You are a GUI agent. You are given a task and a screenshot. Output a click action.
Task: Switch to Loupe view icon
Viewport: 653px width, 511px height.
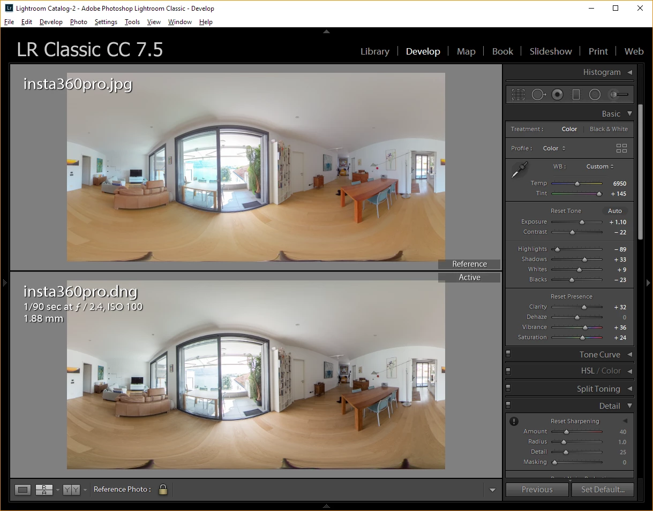(22, 489)
